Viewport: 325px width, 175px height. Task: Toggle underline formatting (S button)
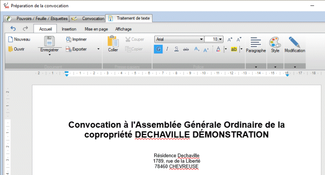pyautogui.click(x=177, y=49)
